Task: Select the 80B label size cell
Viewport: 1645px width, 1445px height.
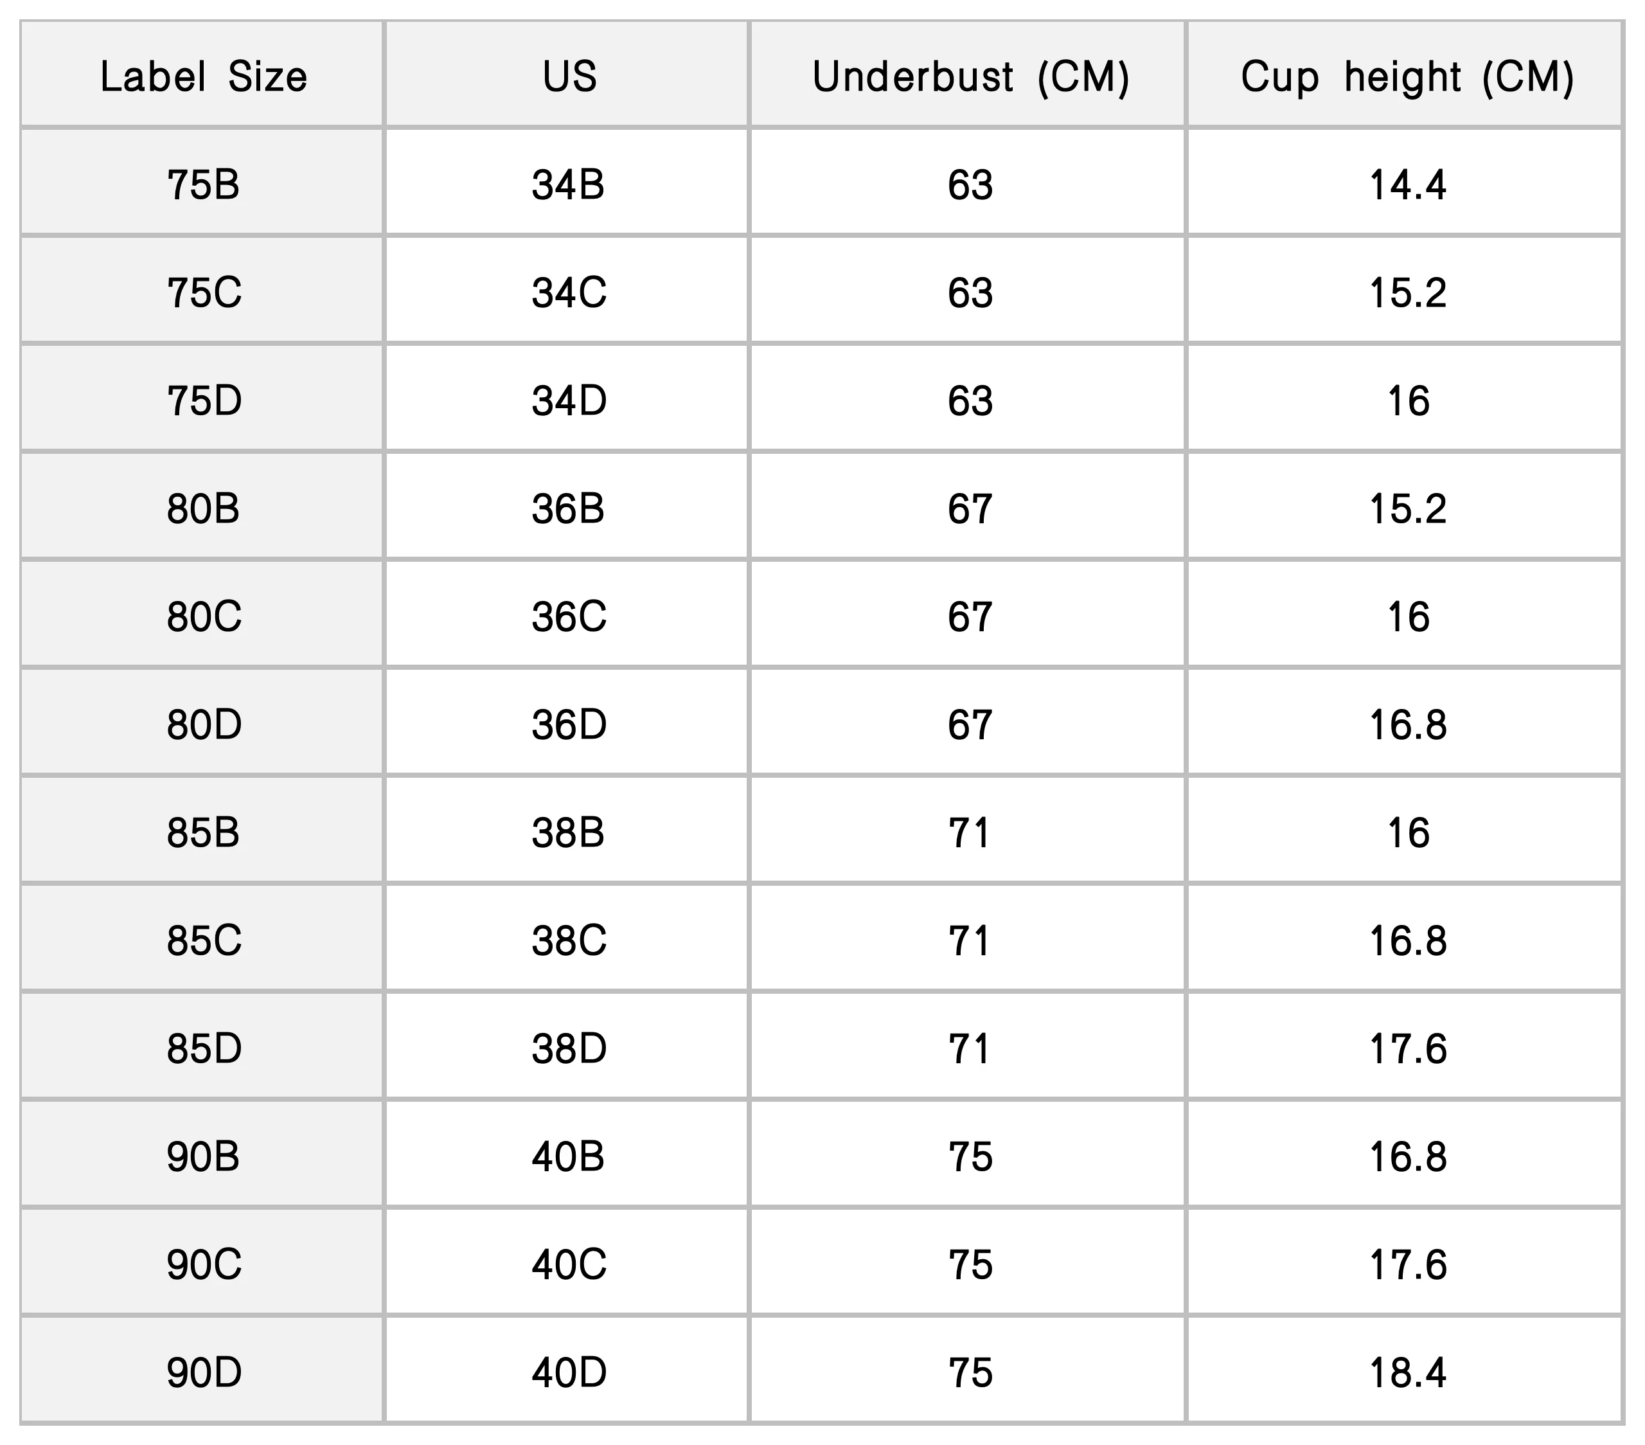Action: click(203, 508)
